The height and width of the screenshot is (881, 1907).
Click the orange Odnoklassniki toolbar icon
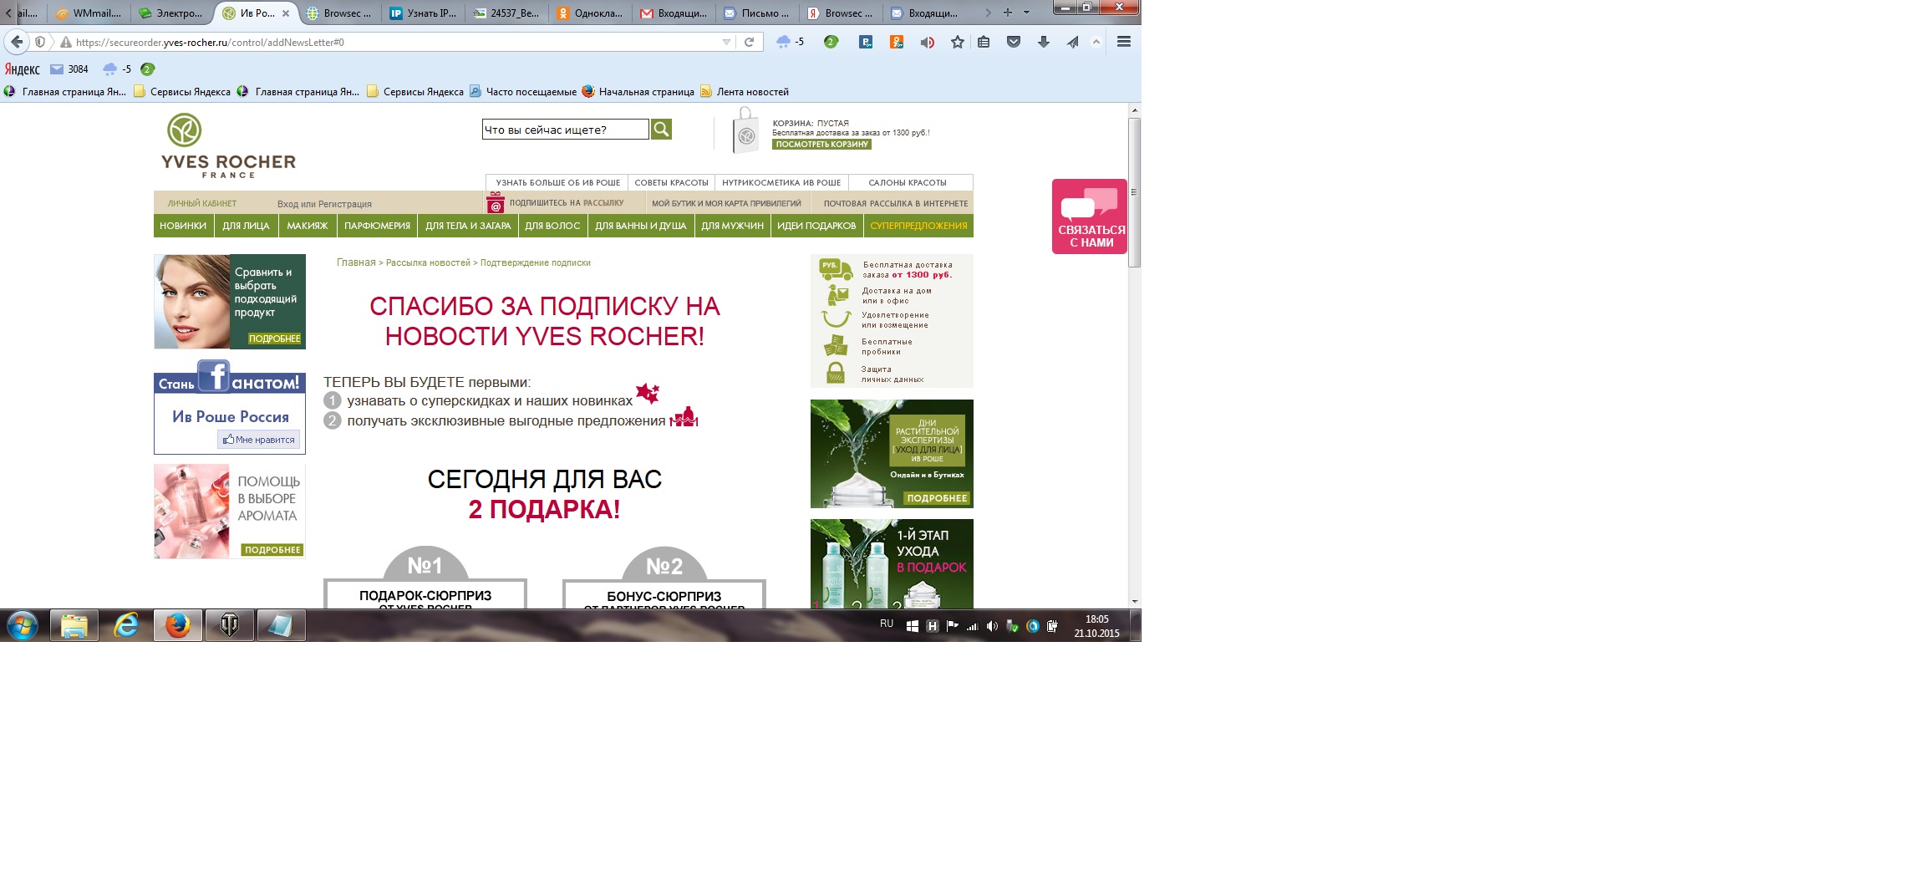coord(897,42)
